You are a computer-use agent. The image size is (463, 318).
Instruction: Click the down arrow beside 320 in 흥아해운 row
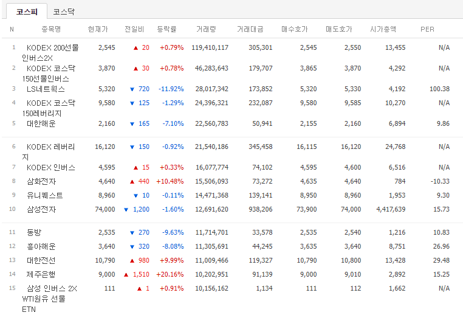[x=132, y=246]
